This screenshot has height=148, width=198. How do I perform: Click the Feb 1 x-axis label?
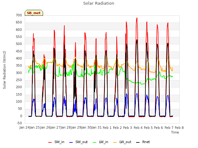[x=107, y=128]
